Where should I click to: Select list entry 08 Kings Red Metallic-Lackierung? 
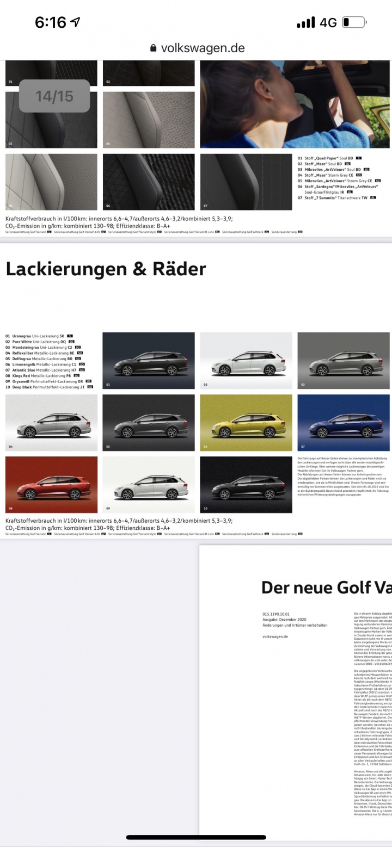(42, 375)
